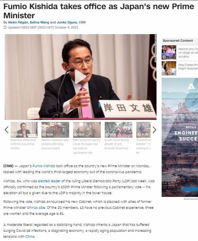Screen dimensions: 198x241
Task: Show next videos with right carousel arrow
Action: [154, 130]
